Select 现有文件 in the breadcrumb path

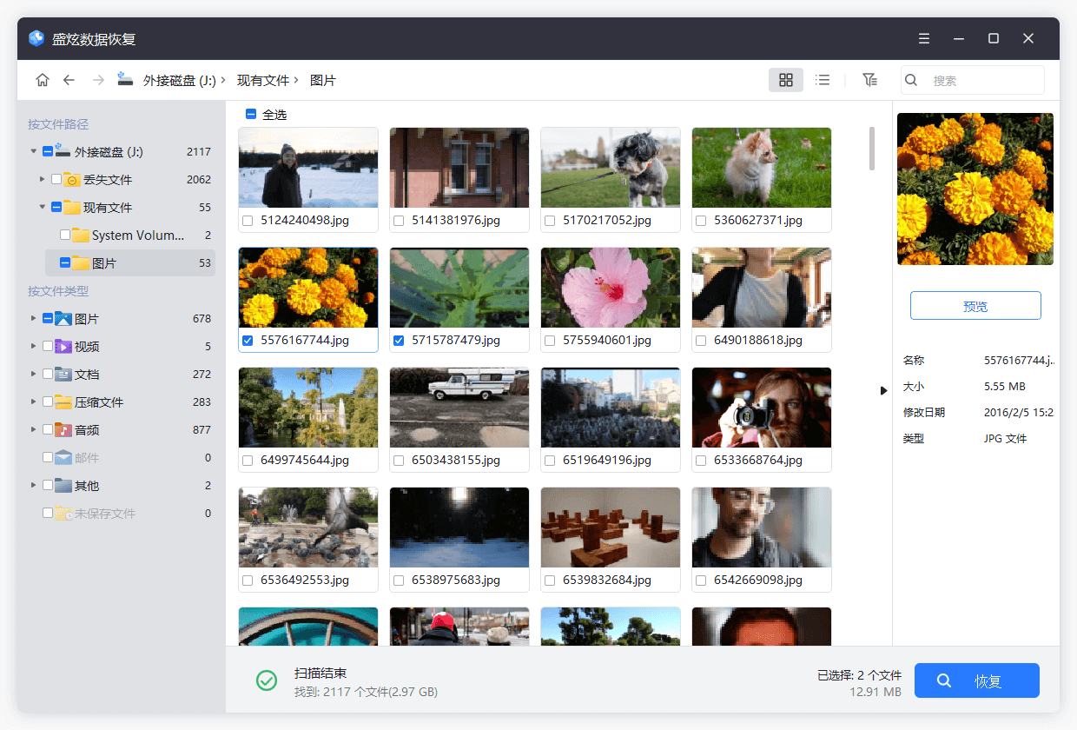coord(263,81)
